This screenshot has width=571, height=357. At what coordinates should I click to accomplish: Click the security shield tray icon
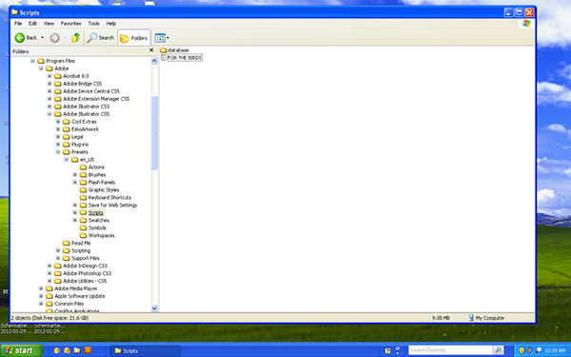[x=522, y=350]
